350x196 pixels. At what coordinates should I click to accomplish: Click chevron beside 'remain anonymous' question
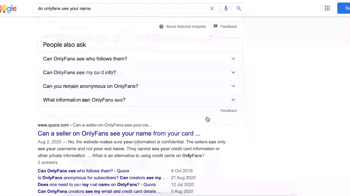click(233, 86)
